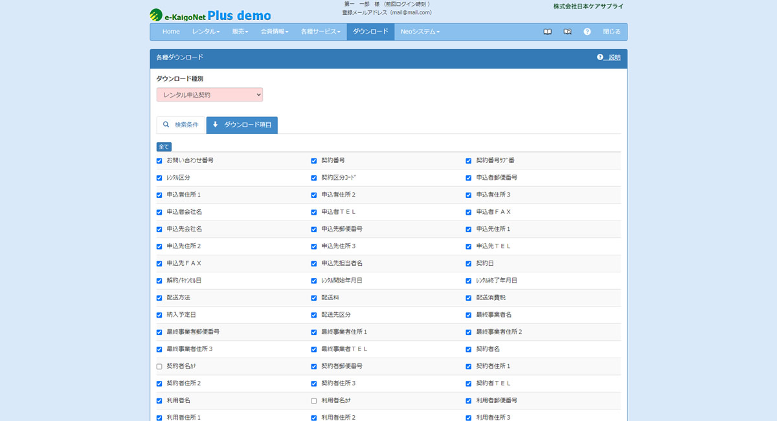Toggle the ﾚﾝﾀﾙ区分 checkbox

click(x=159, y=178)
